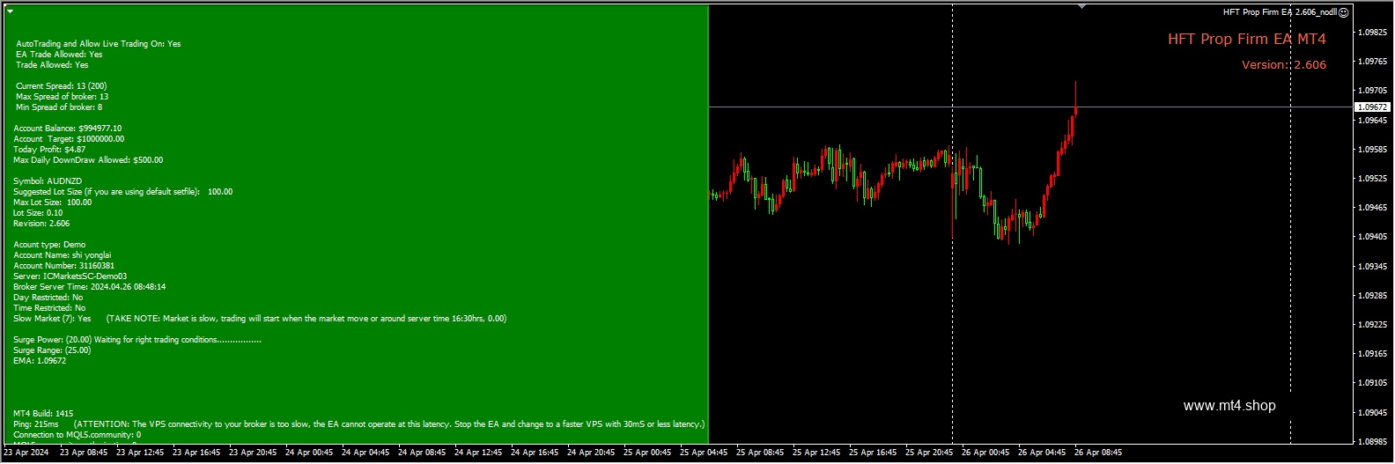
Task: Click 'Max Lot Size: 100.00' line
Action: [x=53, y=203]
